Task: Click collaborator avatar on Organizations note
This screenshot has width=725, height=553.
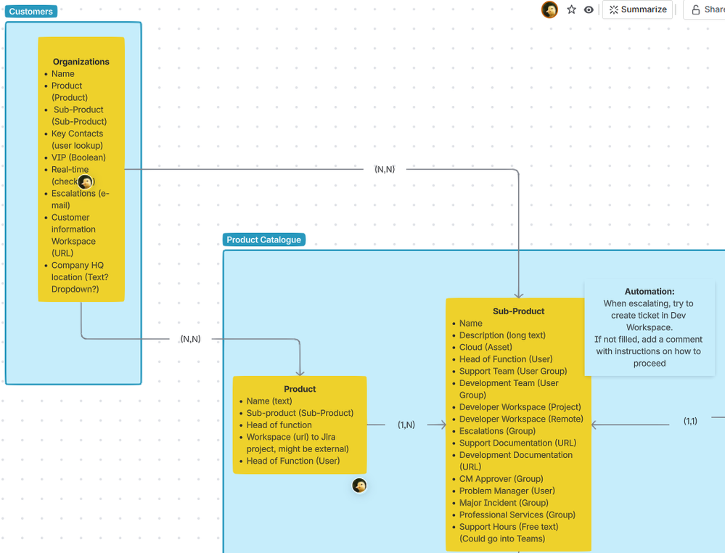Action: (85, 181)
